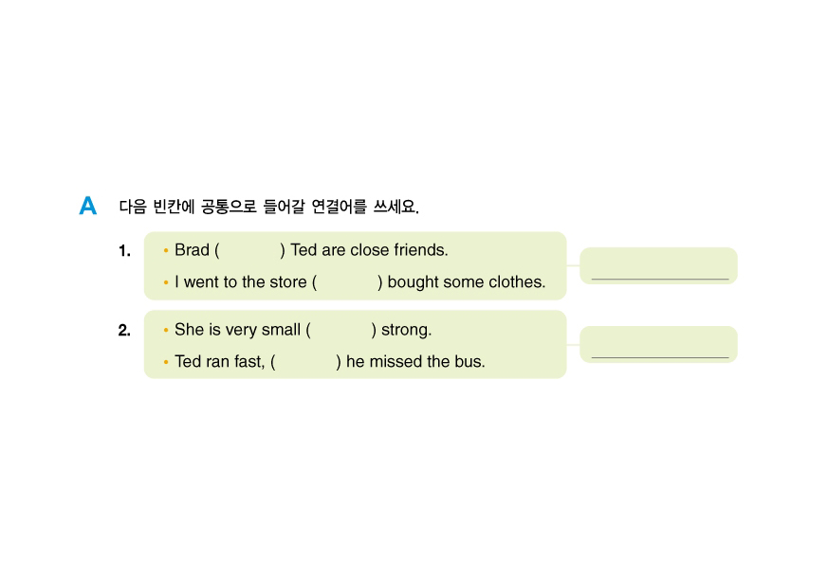Click the phrase "he missed the bus."

click(415, 362)
